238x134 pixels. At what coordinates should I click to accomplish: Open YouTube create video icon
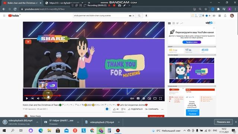click(x=214, y=16)
